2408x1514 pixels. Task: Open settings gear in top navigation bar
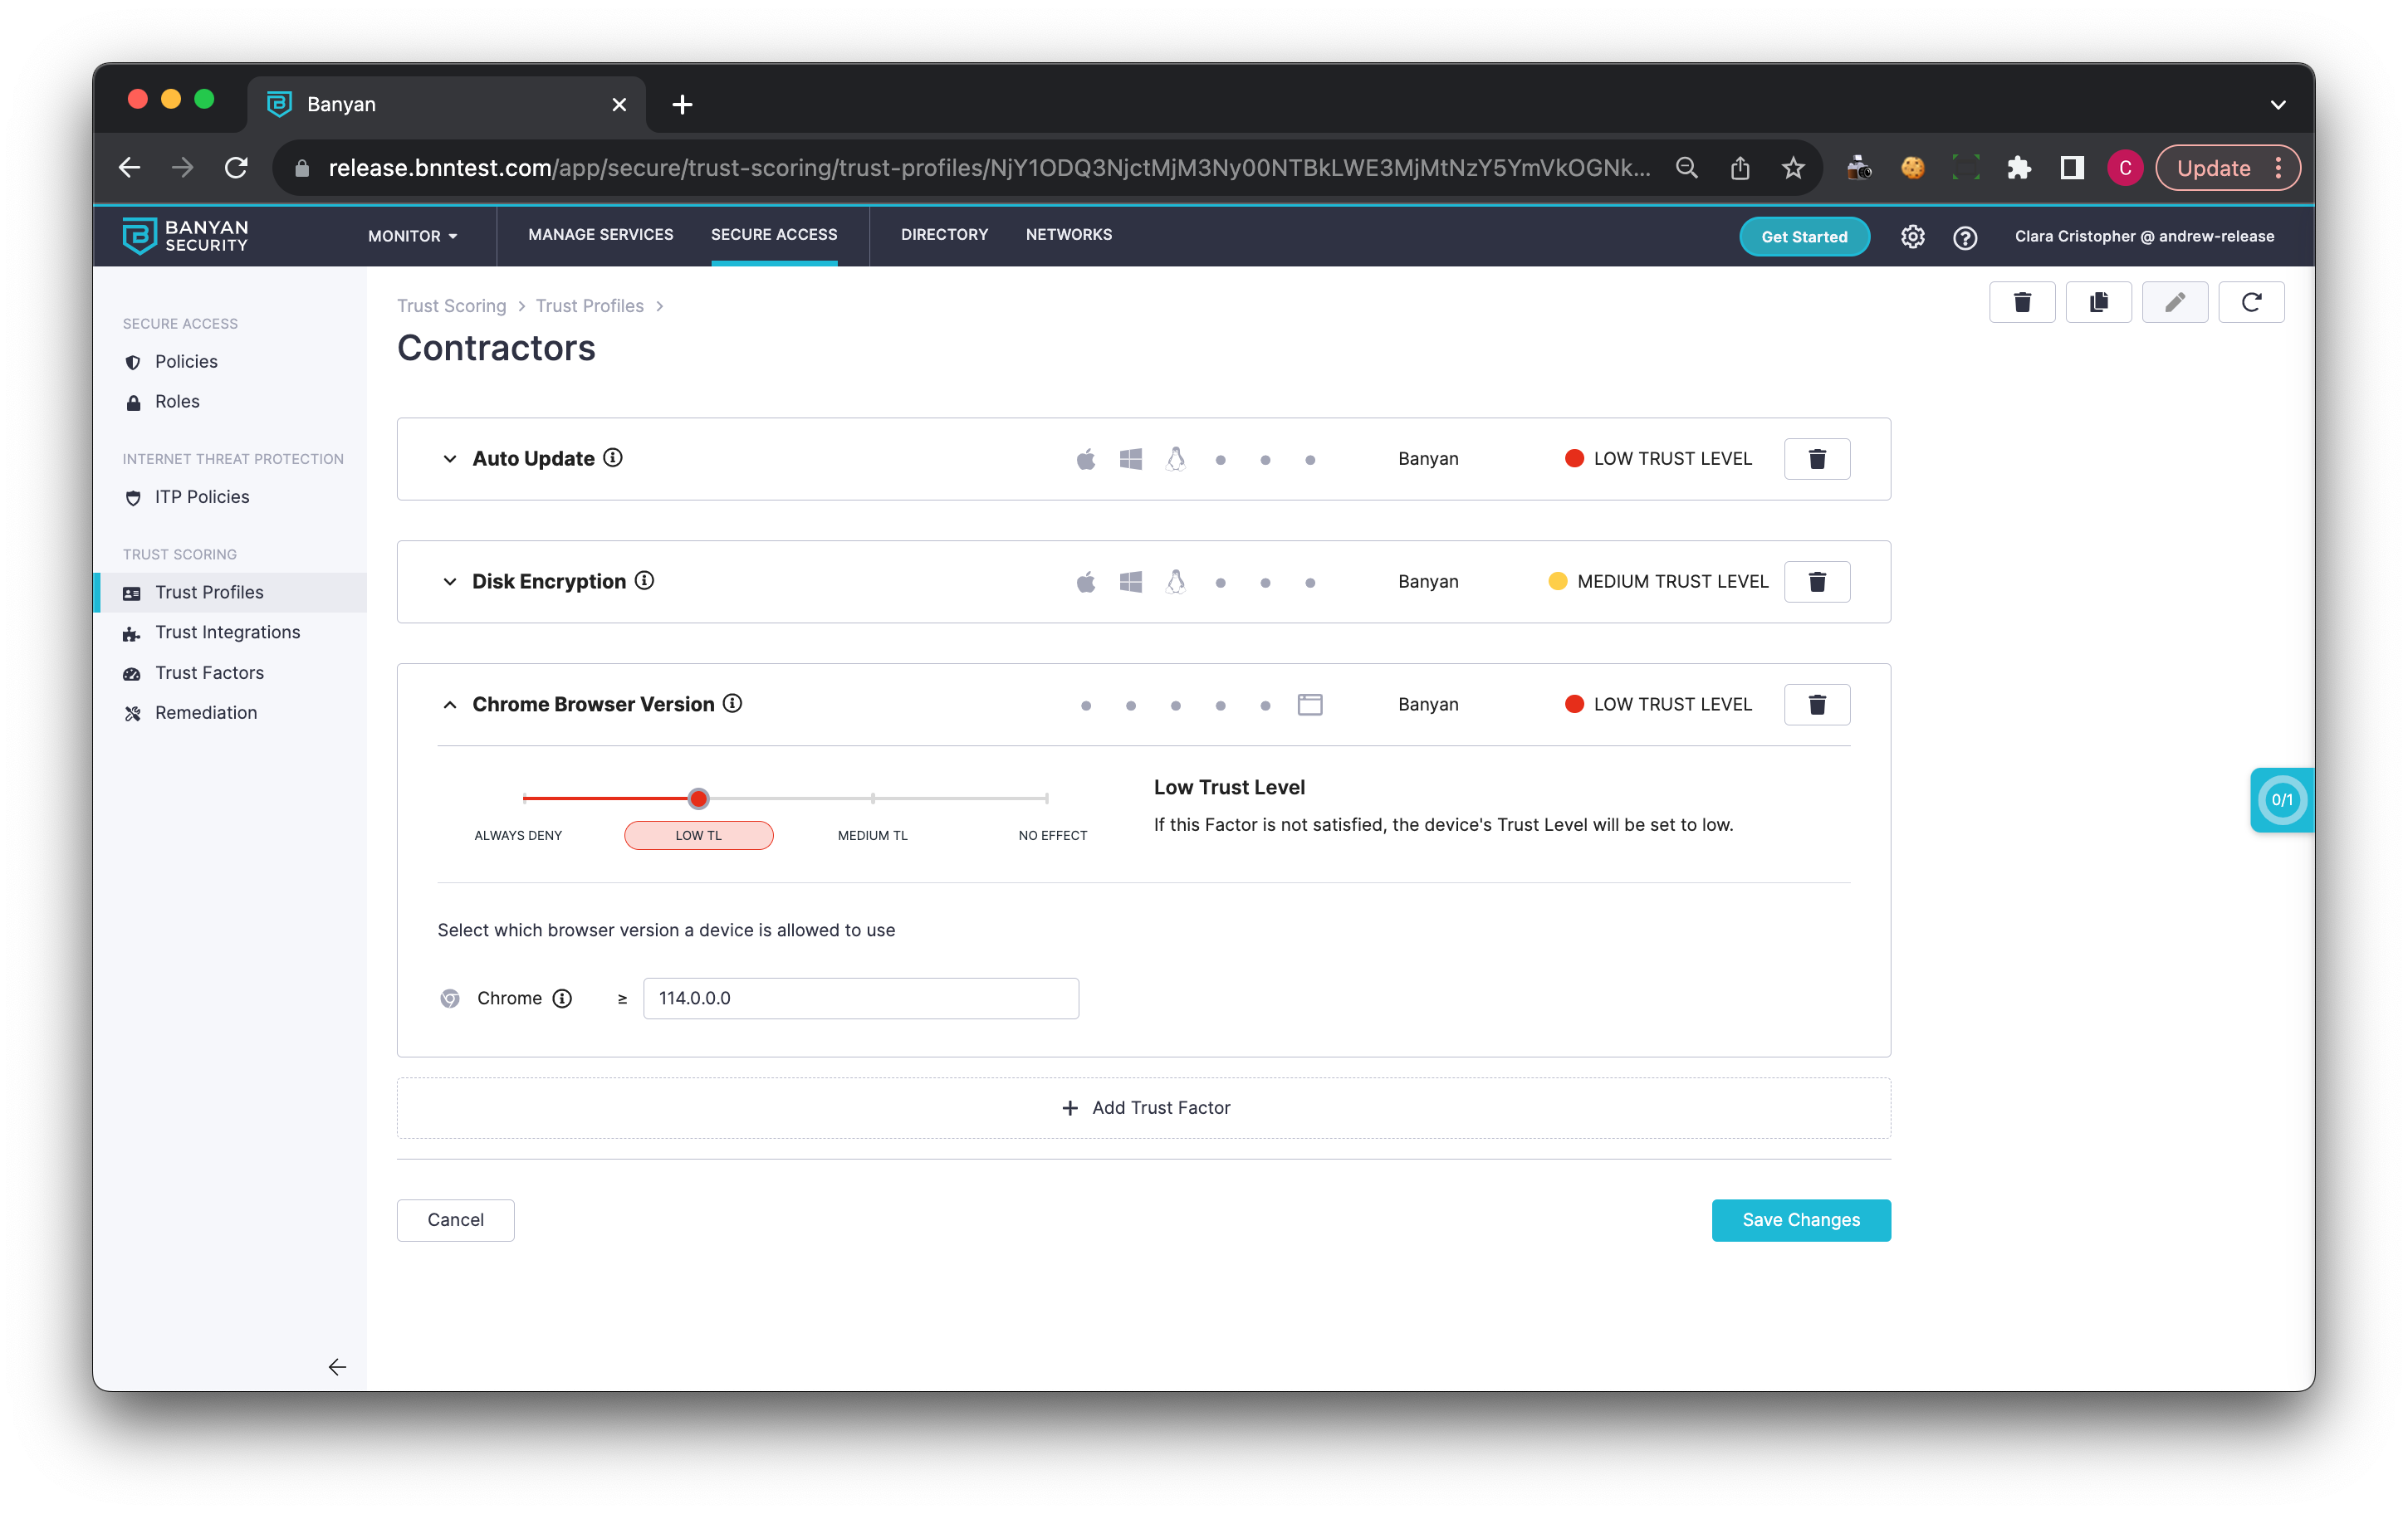pos(1912,237)
